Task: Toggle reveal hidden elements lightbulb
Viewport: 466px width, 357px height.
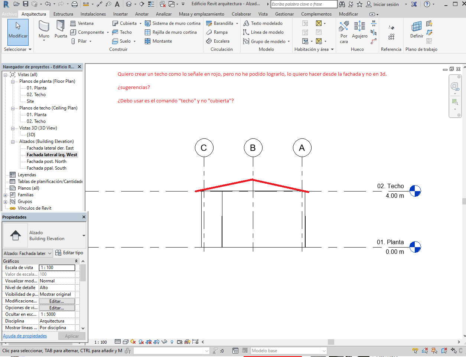Action: coord(171,341)
